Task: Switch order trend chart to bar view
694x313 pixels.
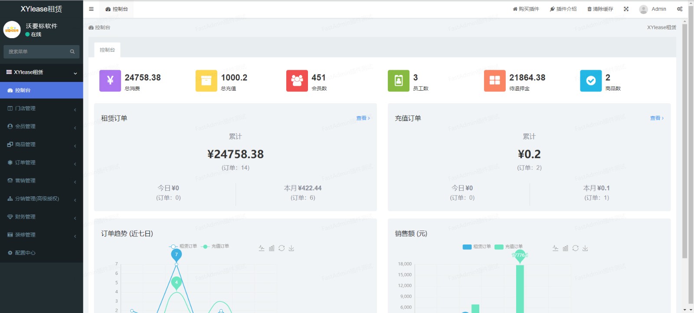Action: click(272, 248)
